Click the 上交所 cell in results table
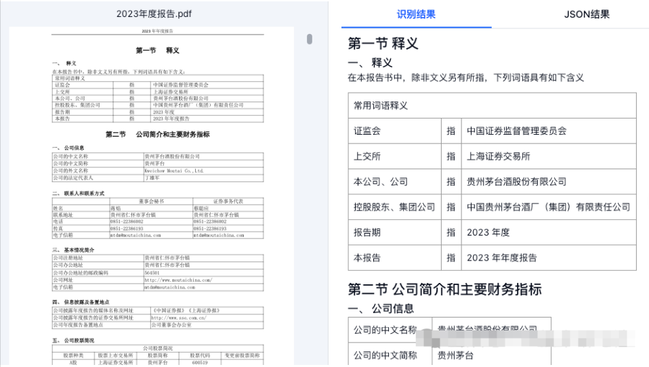Image resolution: width=649 pixels, height=367 pixels. coord(394,156)
